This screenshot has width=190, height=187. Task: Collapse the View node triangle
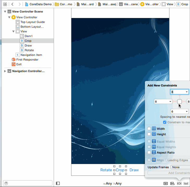click(x=14, y=31)
